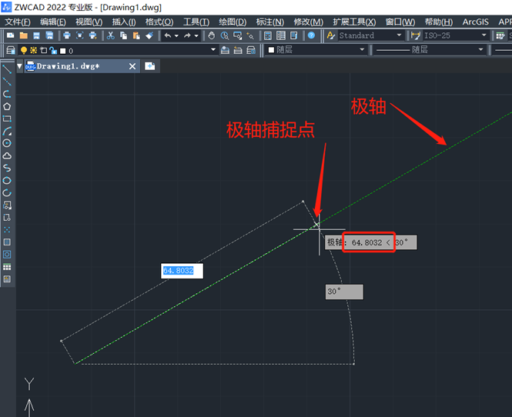Screen dimensions: 512x417
Task: Activate Realtime Zoom tool
Action: [225, 35]
